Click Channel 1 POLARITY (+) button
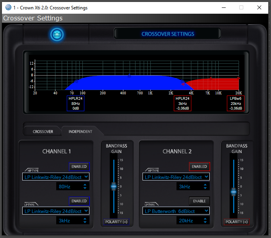Screen dimensions: 271x238 (x=116, y=222)
